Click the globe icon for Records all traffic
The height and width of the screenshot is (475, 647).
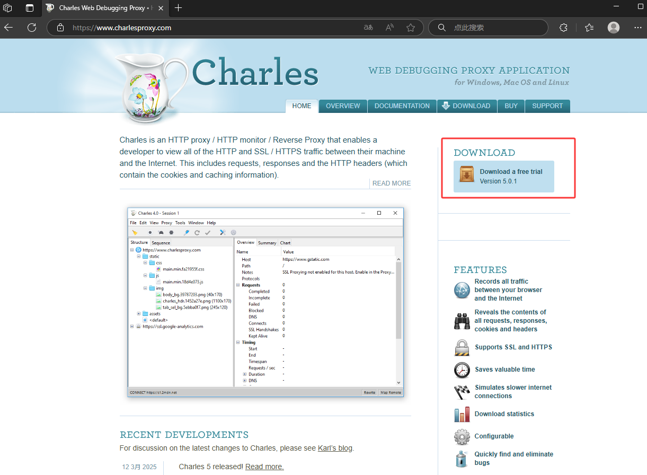pos(462,291)
